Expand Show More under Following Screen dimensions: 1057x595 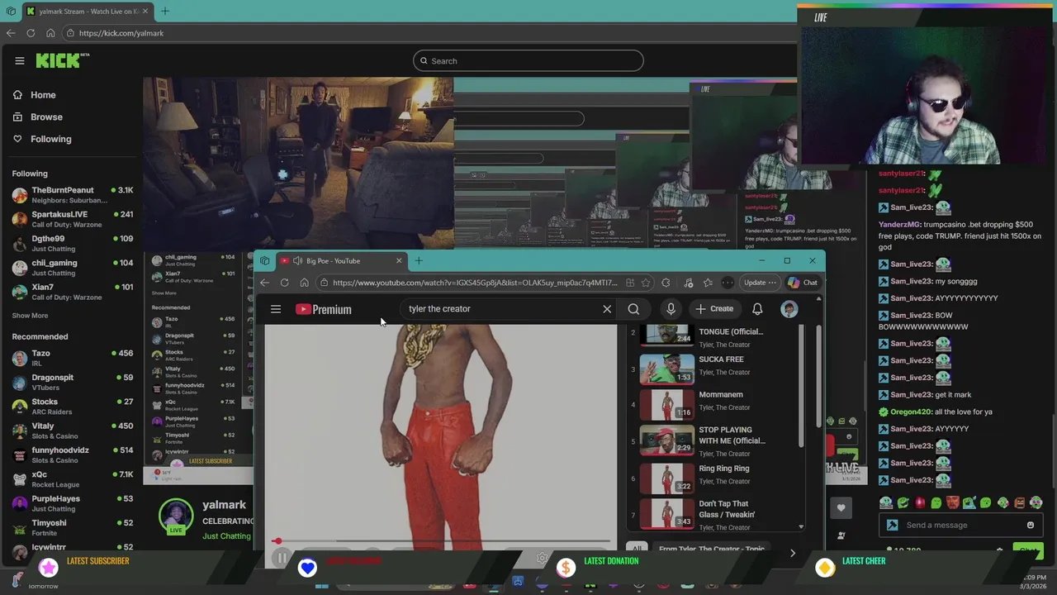point(30,316)
